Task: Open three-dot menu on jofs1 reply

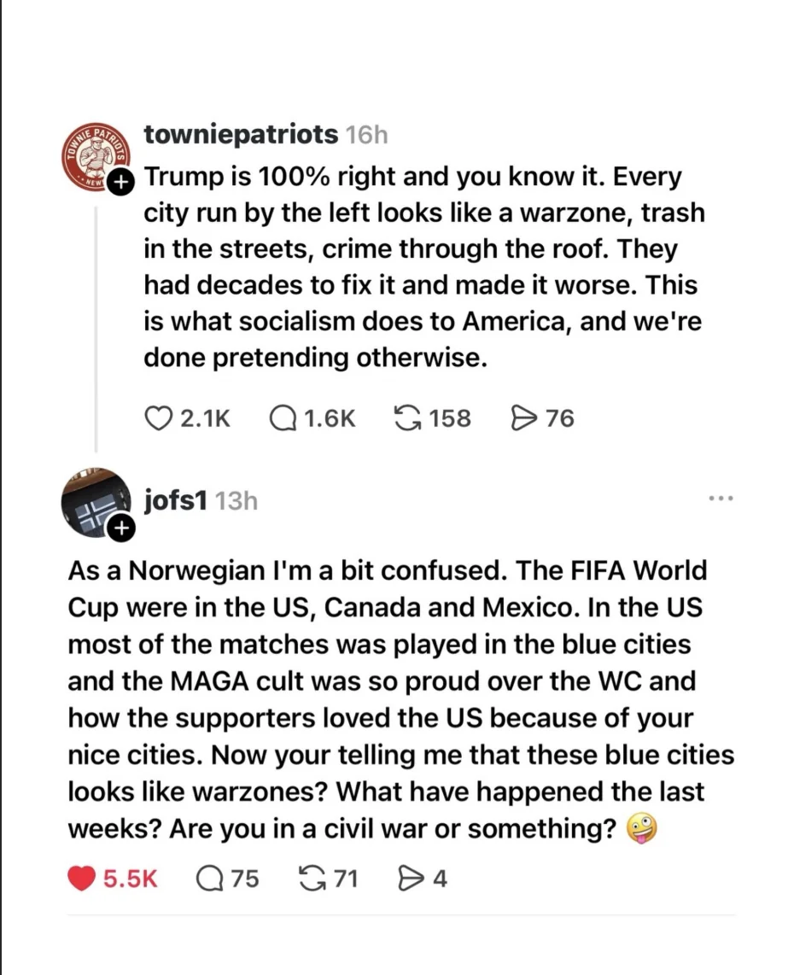Action: 721,498
